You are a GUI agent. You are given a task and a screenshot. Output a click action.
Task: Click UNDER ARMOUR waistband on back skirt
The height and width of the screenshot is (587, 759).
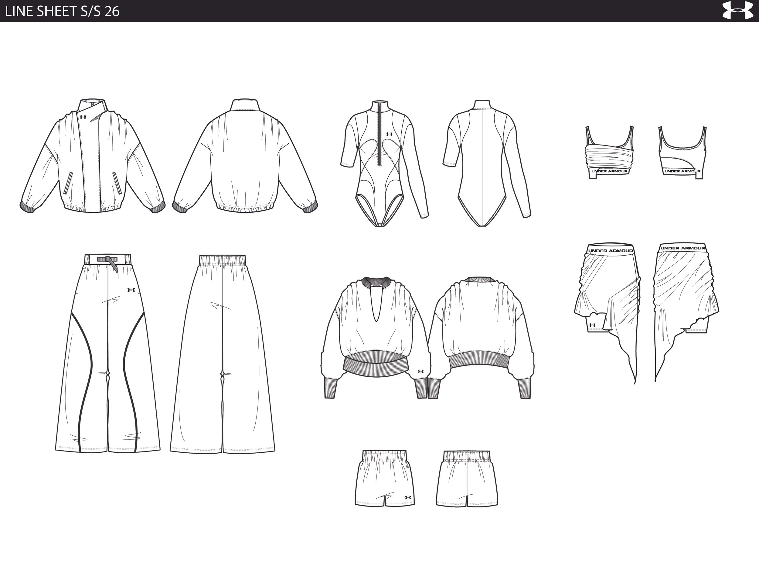682,248
